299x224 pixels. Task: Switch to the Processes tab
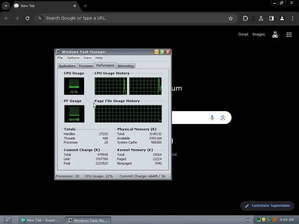[x=86, y=66]
